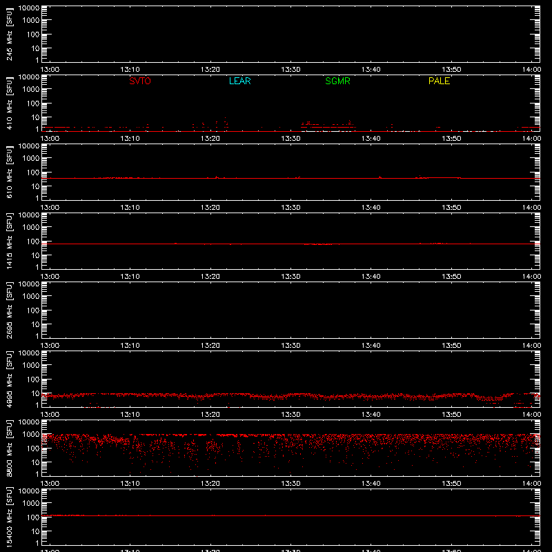552x552 pixels.
Task: Click the 13:40 label under the 2695 MHz panel
Action: 371,346
